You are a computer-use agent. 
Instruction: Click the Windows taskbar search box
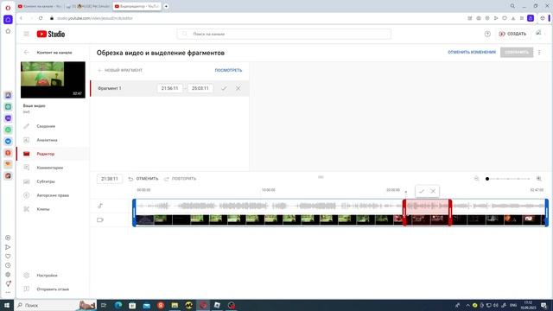tap(55, 305)
